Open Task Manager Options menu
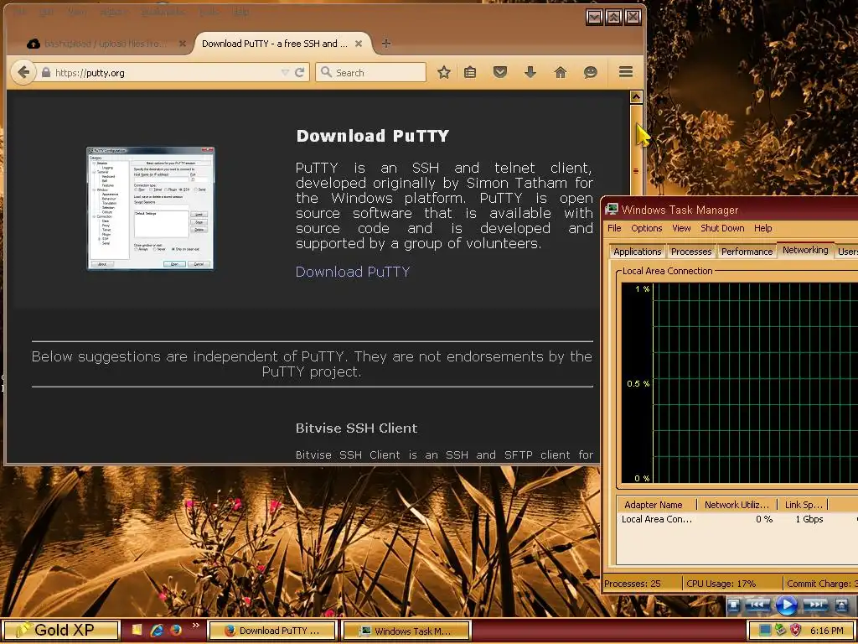The height and width of the screenshot is (644, 858). point(646,228)
